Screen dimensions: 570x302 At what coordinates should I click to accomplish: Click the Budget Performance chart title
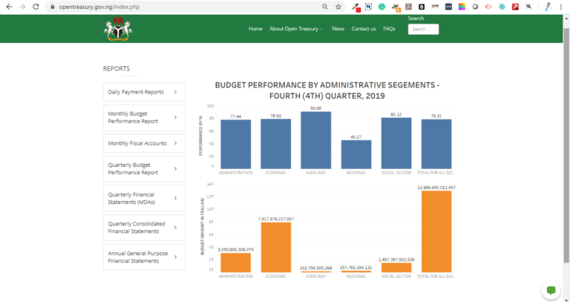327,91
